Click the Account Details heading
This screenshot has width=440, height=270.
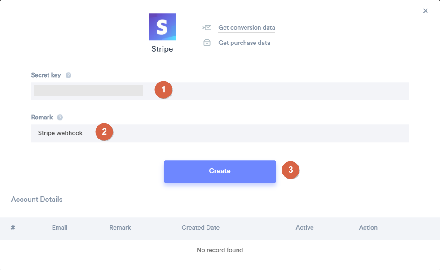click(37, 199)
